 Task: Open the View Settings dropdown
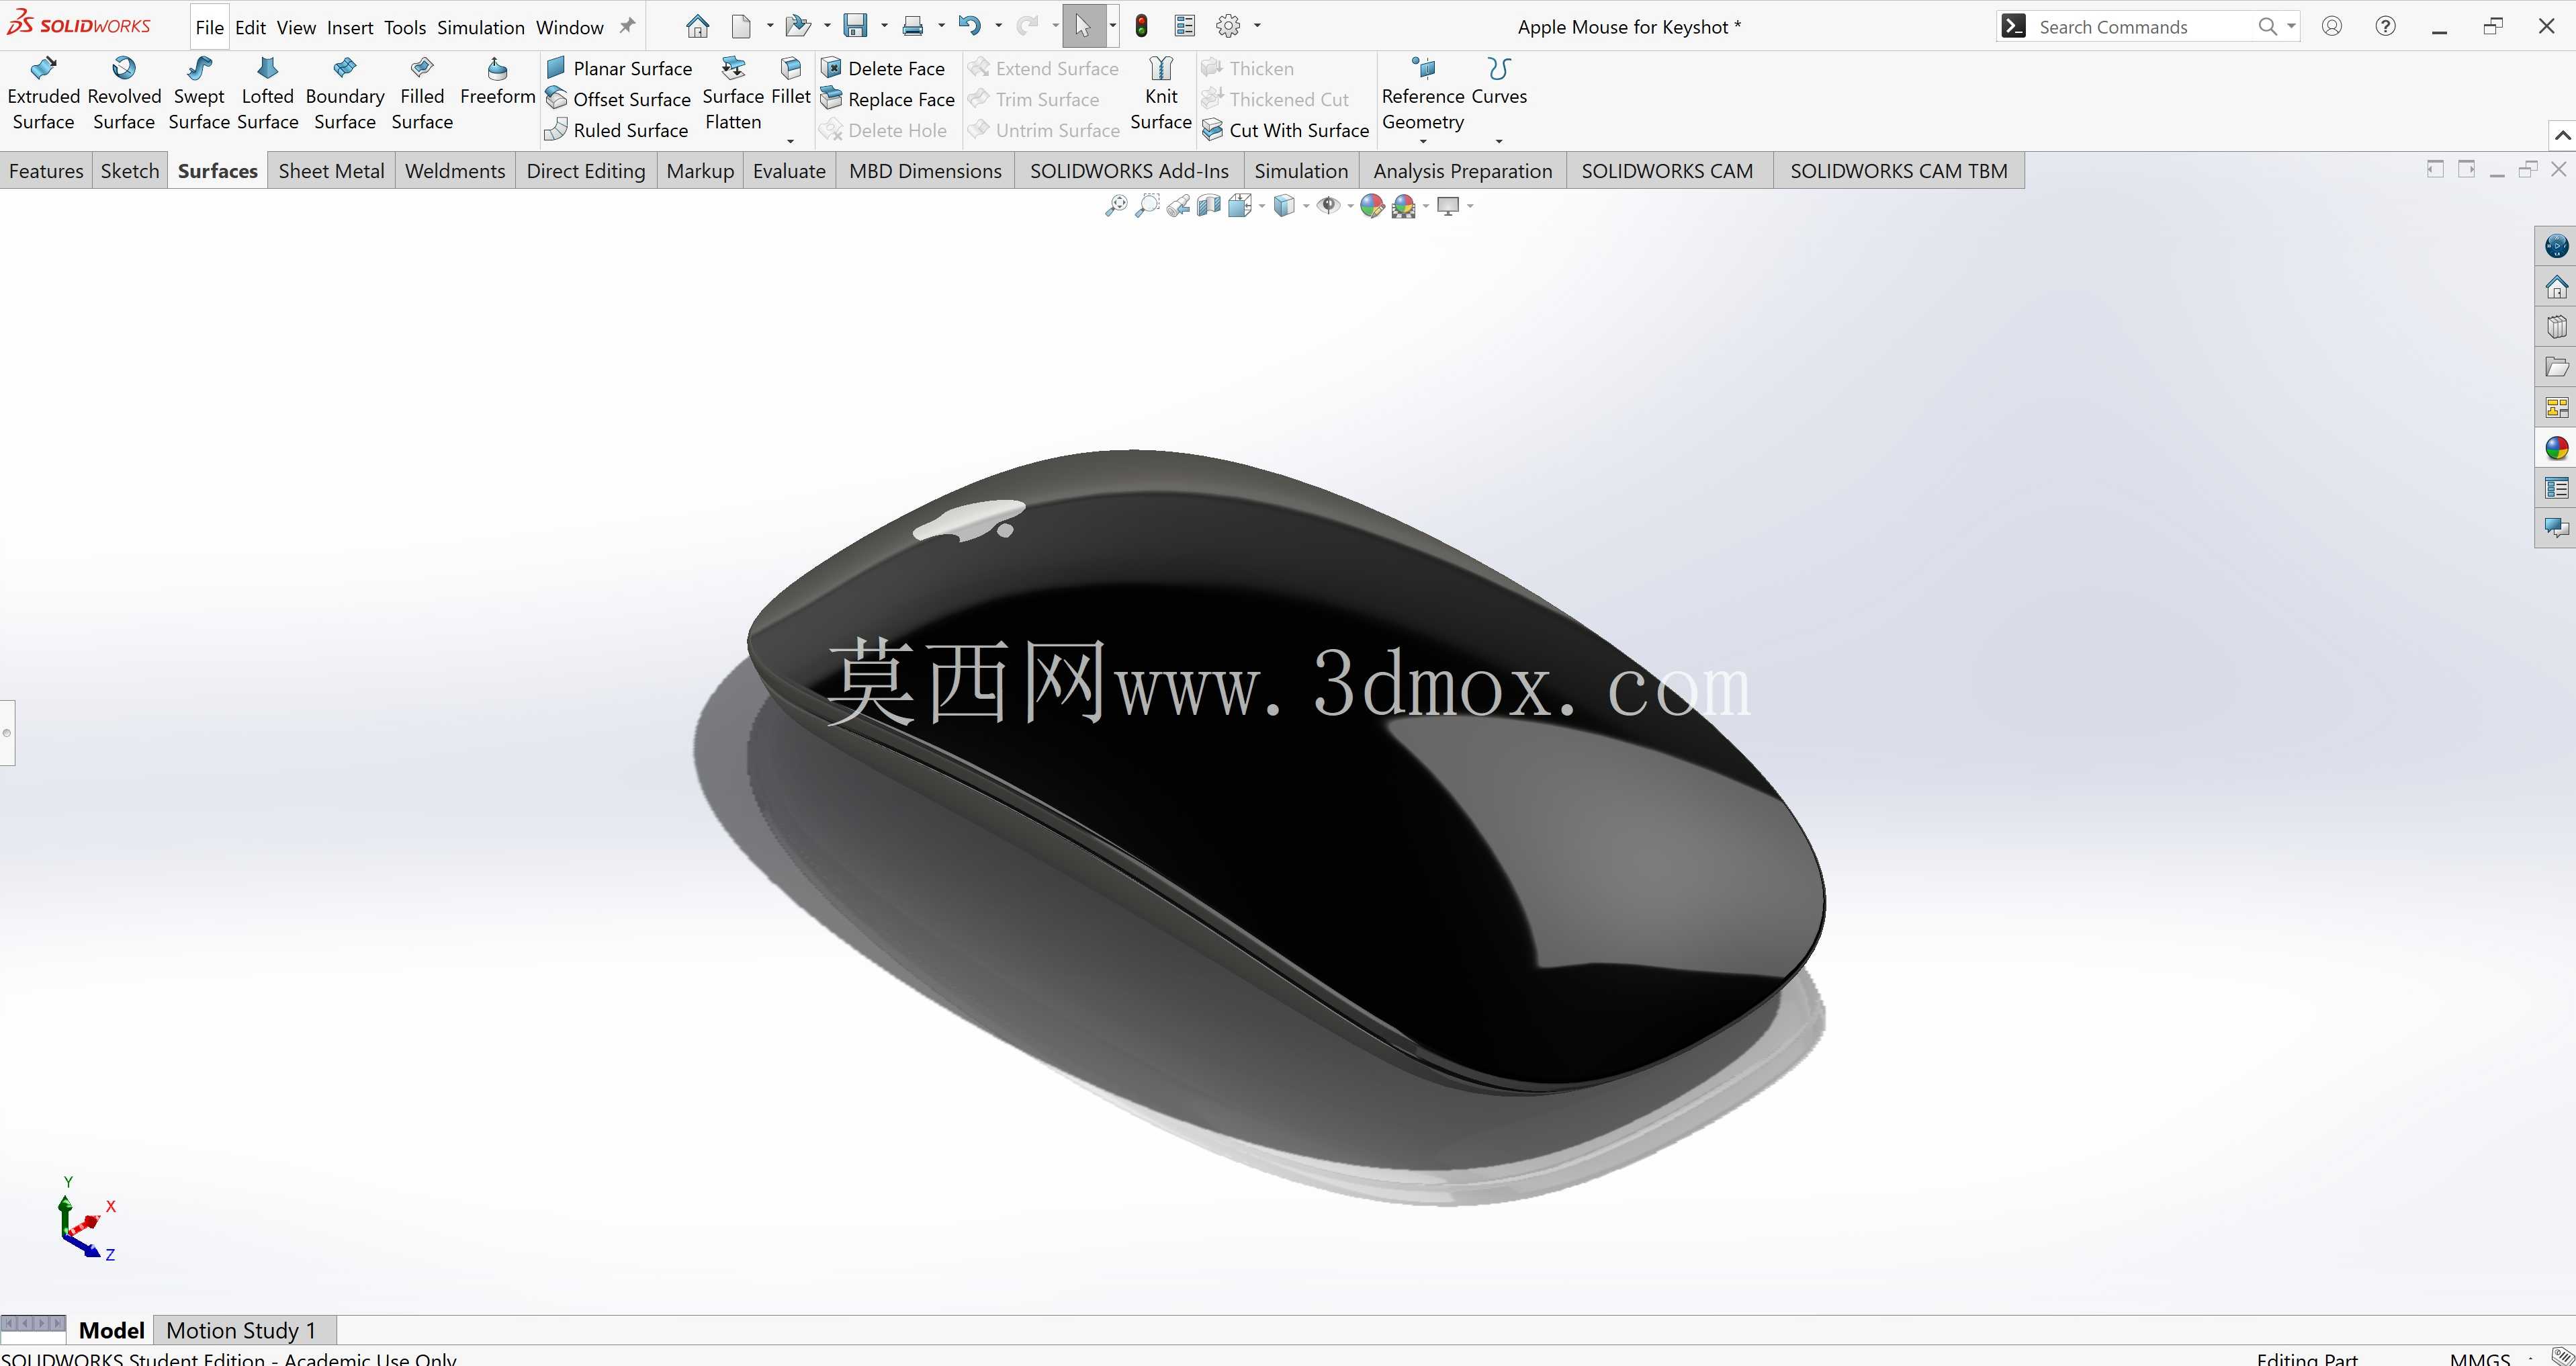[1470, 206]
